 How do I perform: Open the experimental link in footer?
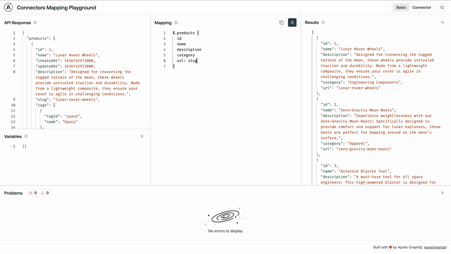tap(435, 247)
